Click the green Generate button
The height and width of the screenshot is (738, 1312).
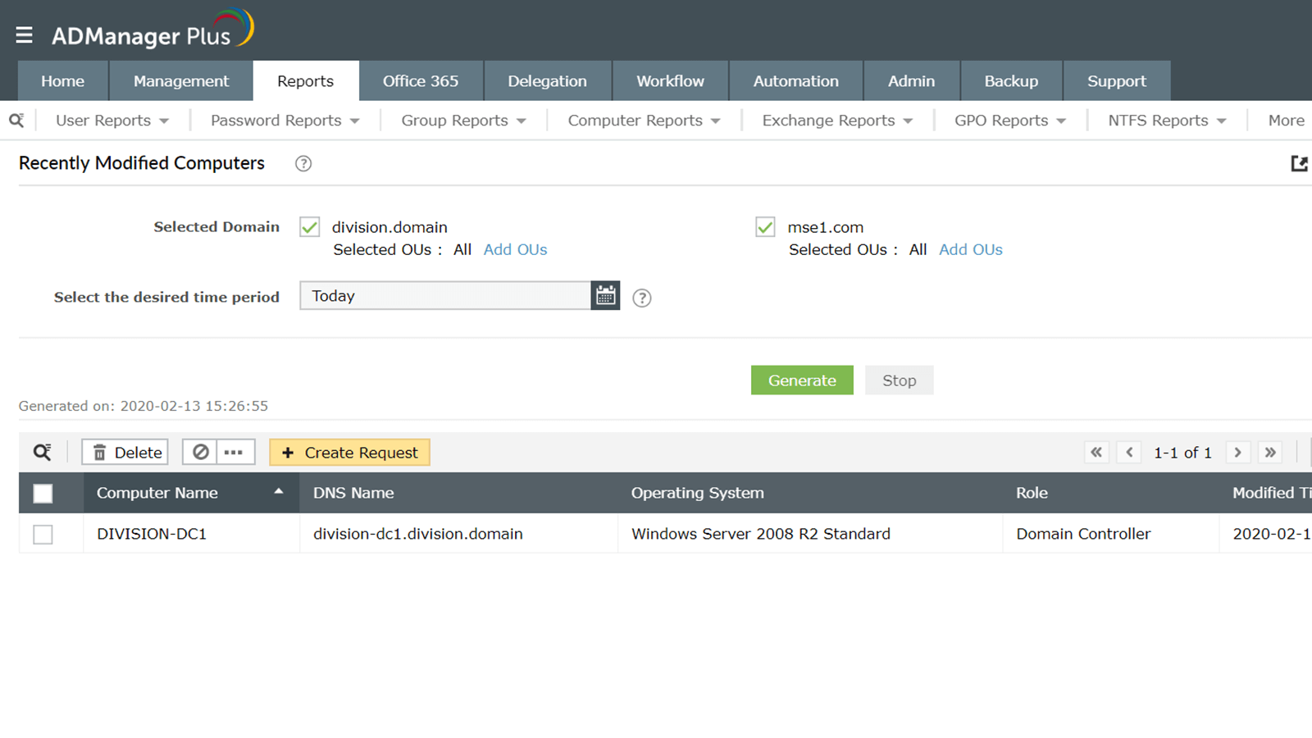(x=802, y=380)
